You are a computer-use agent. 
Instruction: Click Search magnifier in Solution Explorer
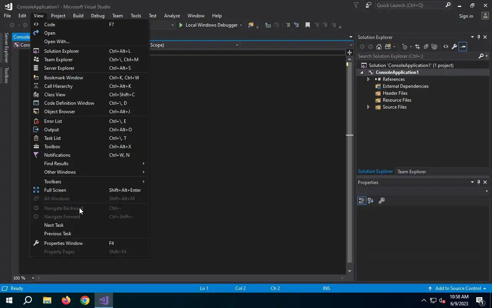(x=481, y=56)
